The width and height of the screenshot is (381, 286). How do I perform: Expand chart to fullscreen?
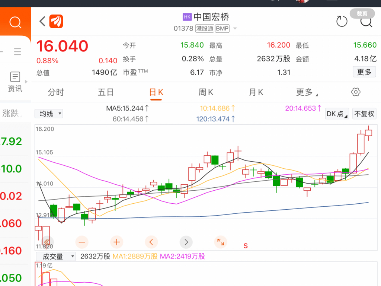point(221,242)
